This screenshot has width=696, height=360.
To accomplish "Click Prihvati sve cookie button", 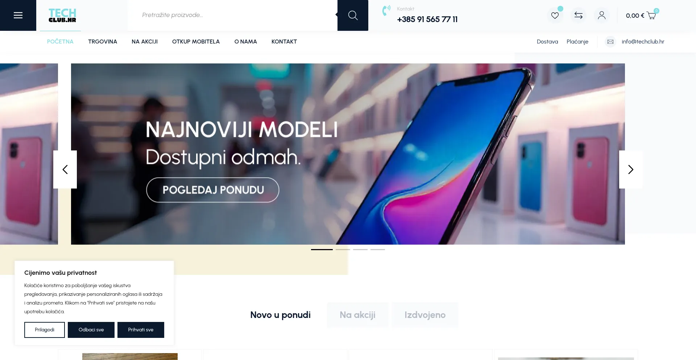I will [141, 330].
